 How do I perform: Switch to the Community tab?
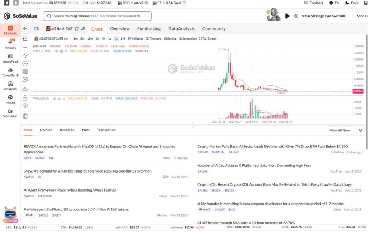pyautogui.click(x=214, y=29)
